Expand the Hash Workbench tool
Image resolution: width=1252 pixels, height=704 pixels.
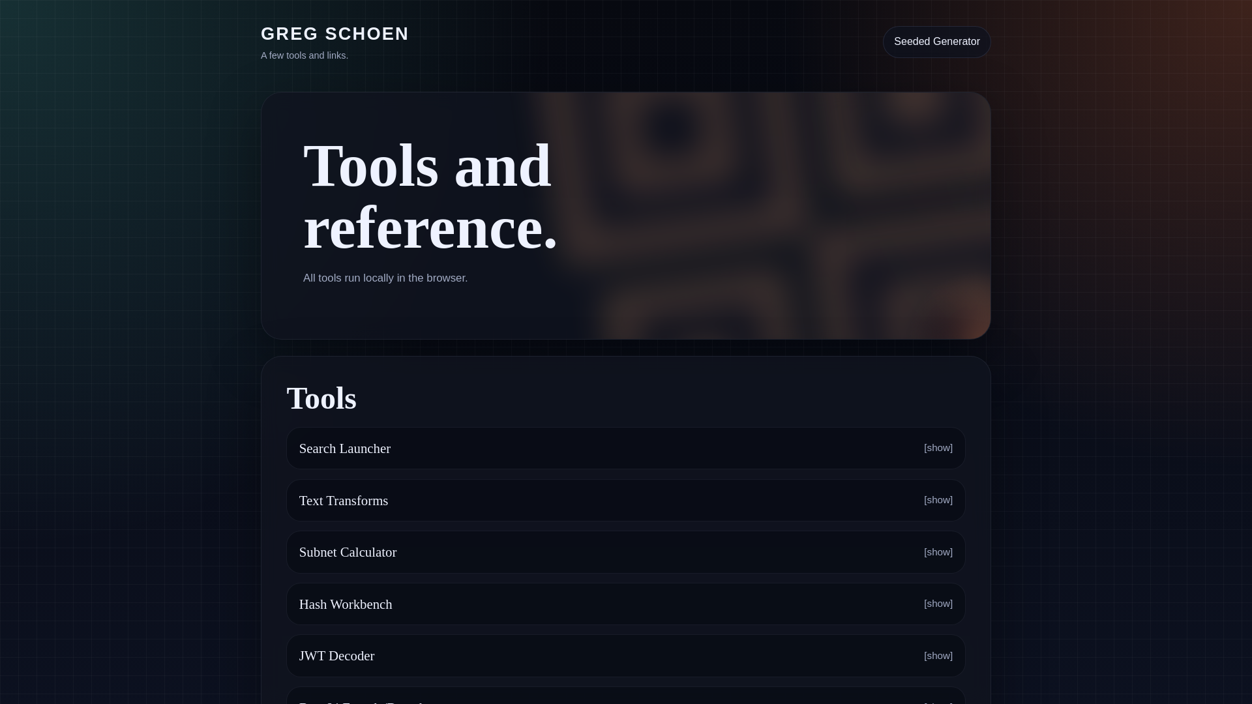625,604
